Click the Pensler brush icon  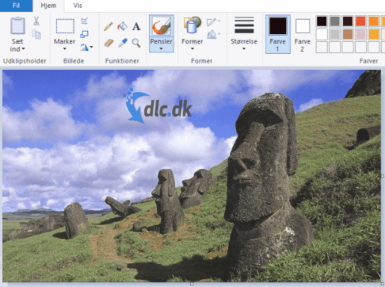pos(161,26)
